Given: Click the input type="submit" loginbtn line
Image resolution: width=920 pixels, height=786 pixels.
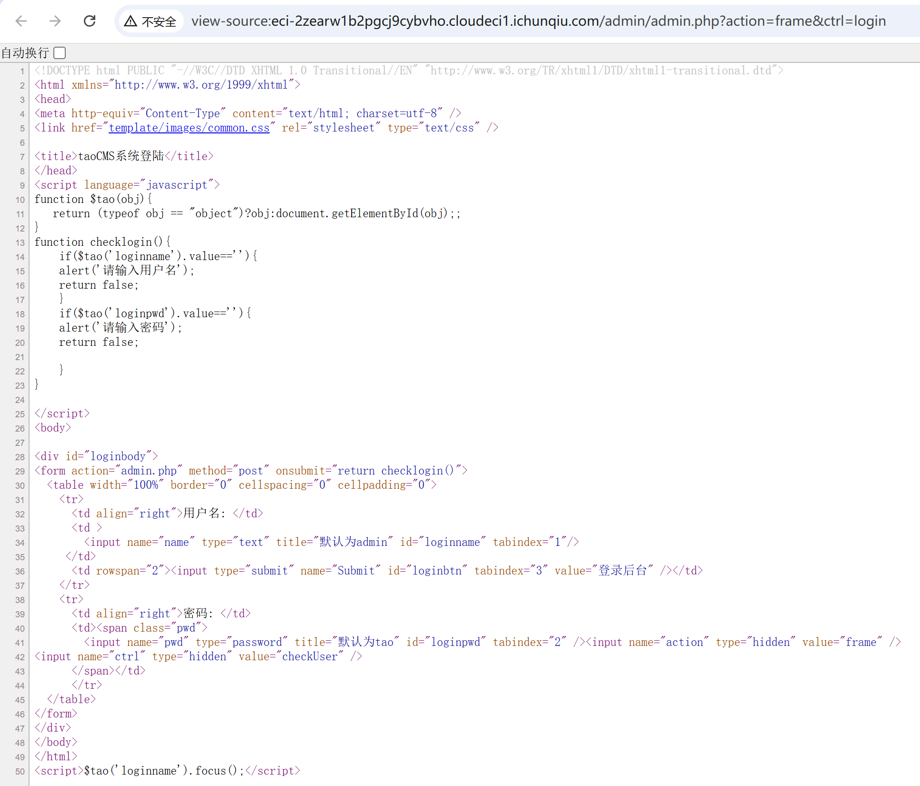Looking at the screenshot, I should coord(387,571).
